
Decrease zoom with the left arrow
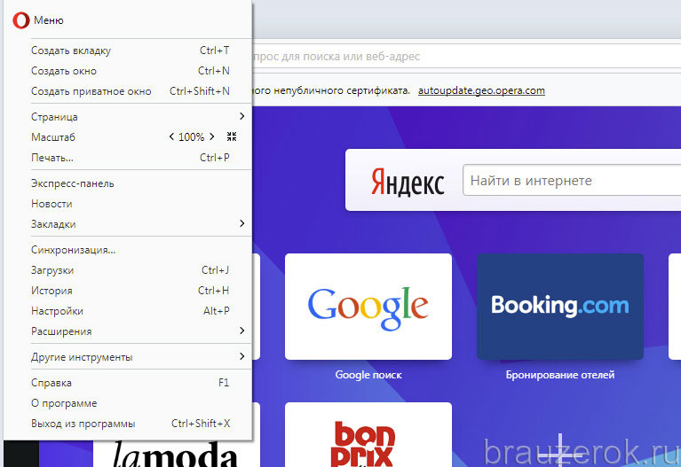(x=171, y=137)
